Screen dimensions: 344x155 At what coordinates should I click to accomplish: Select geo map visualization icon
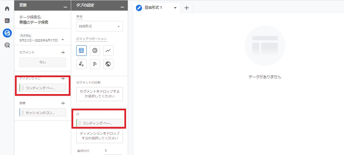point(108,64)
